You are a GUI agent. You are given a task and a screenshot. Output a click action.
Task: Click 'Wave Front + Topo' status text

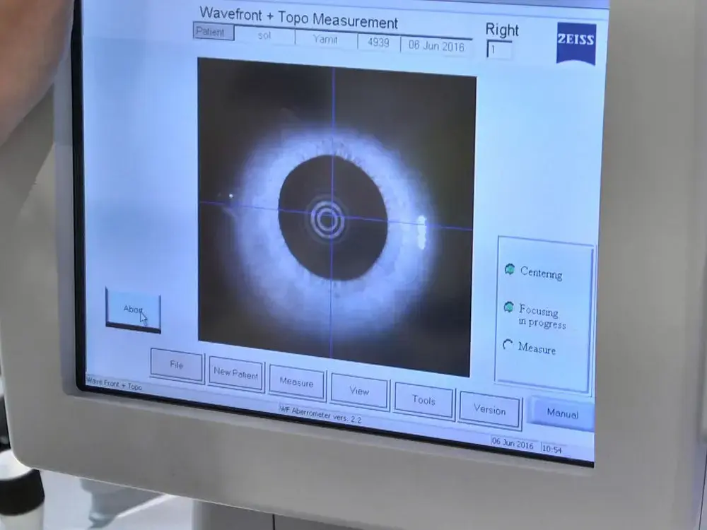point(114,384)
